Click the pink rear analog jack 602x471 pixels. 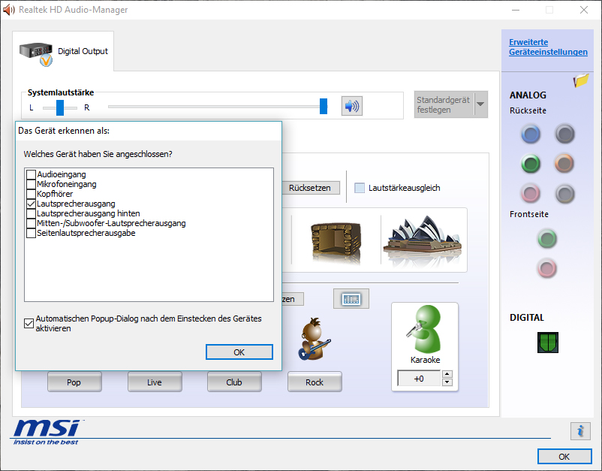click(531, 194)
